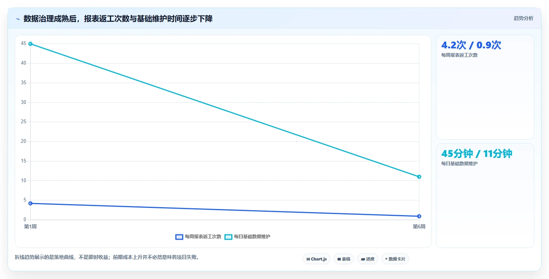This screenshot has height=279, width=549.
Task: Click the 45 y-axis tick label
Action: 23,43
